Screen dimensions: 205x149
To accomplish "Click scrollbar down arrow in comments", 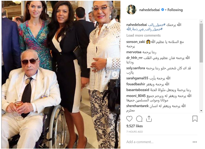I will click(201, 111).
